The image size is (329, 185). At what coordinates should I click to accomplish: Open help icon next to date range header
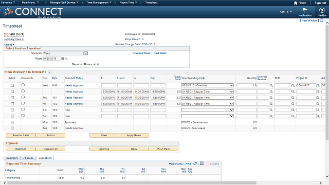[x=49, y=72]
